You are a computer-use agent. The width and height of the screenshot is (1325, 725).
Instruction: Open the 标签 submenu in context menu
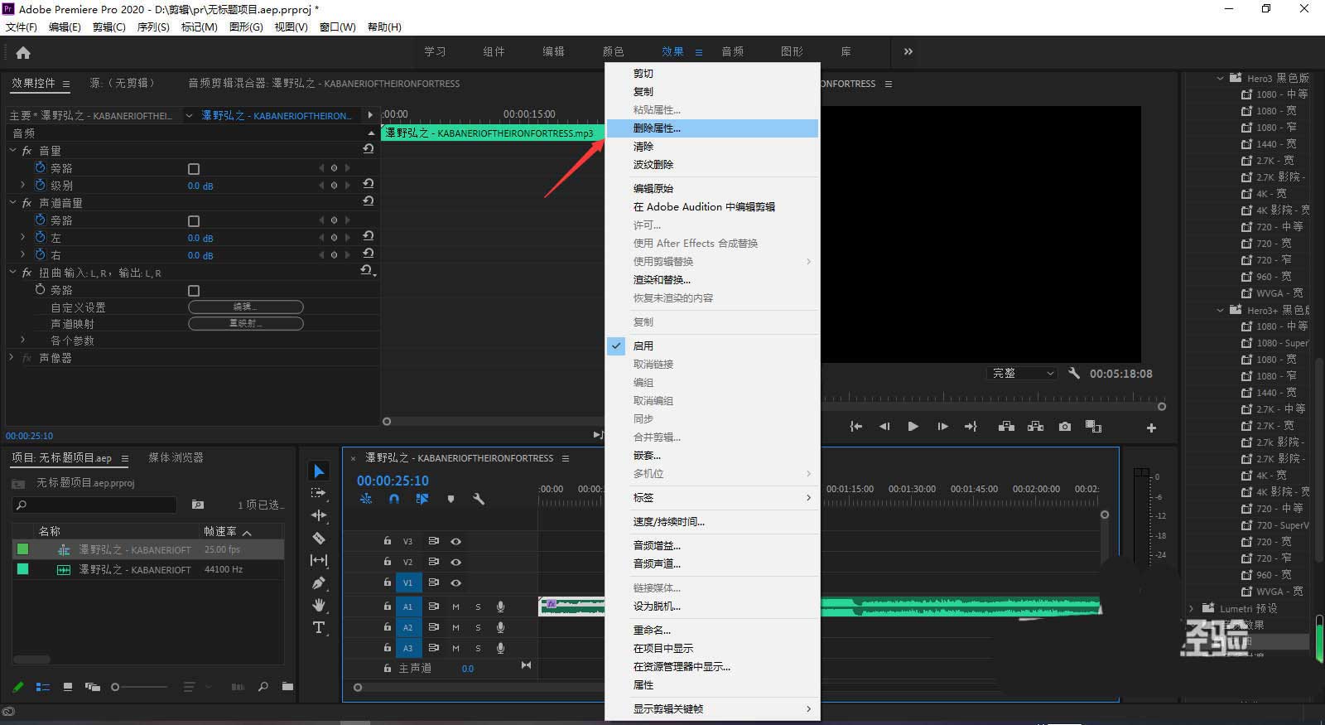point(712,497)
